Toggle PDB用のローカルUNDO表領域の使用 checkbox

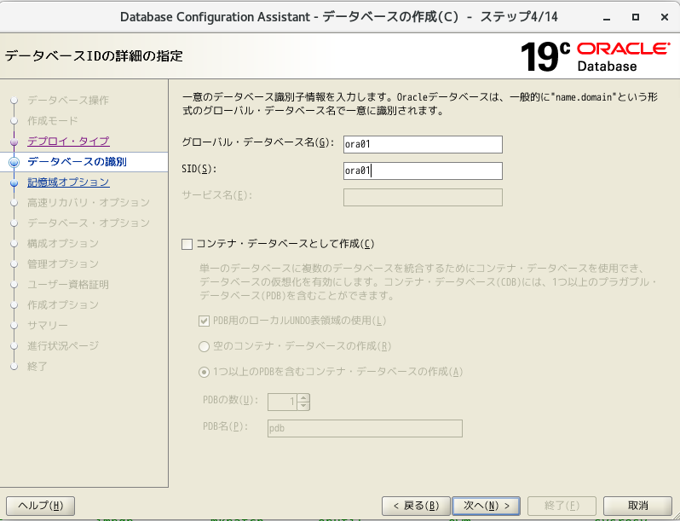coord(204,321)
